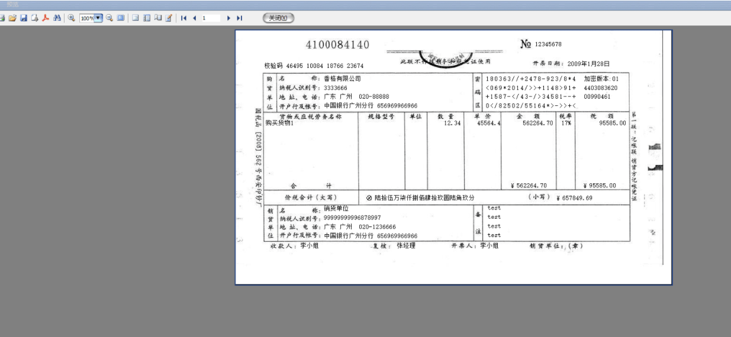Click seller name 销货单位

(x=336, y=209)
